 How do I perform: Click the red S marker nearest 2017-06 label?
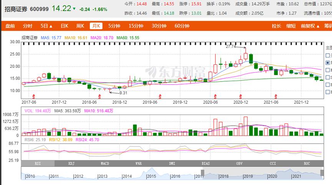coord(33,97)
